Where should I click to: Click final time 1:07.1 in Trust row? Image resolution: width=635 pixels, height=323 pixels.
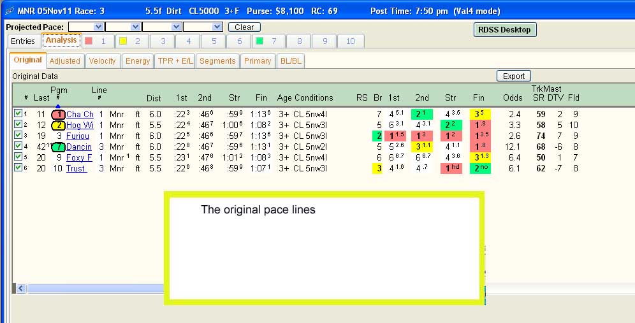261,168
